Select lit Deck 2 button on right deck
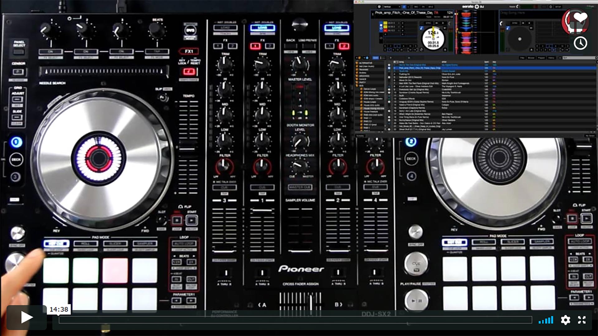598x336 pixels. pos(411,142)
